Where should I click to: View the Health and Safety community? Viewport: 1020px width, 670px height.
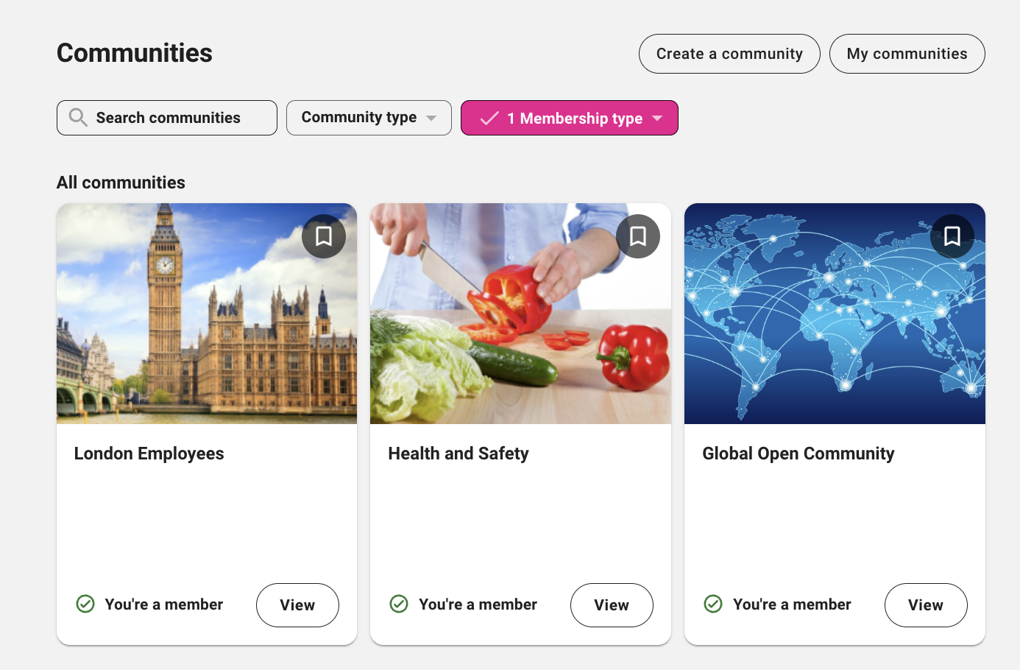click(x=612, y=605)
